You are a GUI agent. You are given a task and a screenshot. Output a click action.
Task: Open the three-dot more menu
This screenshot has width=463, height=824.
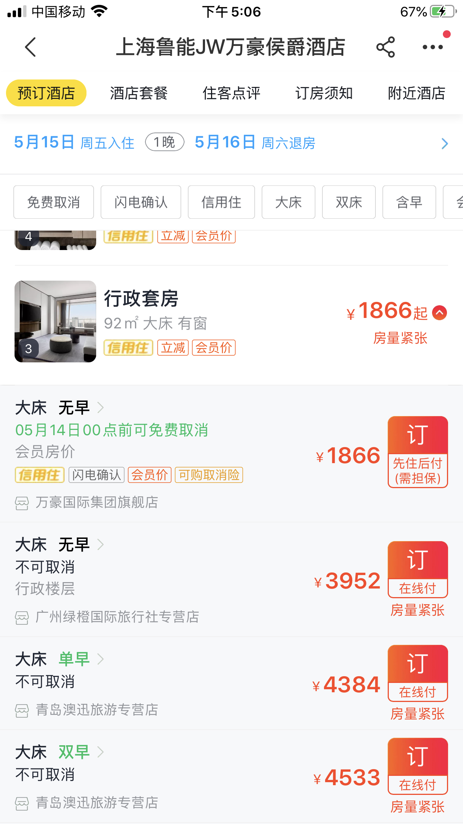point(432,47)
